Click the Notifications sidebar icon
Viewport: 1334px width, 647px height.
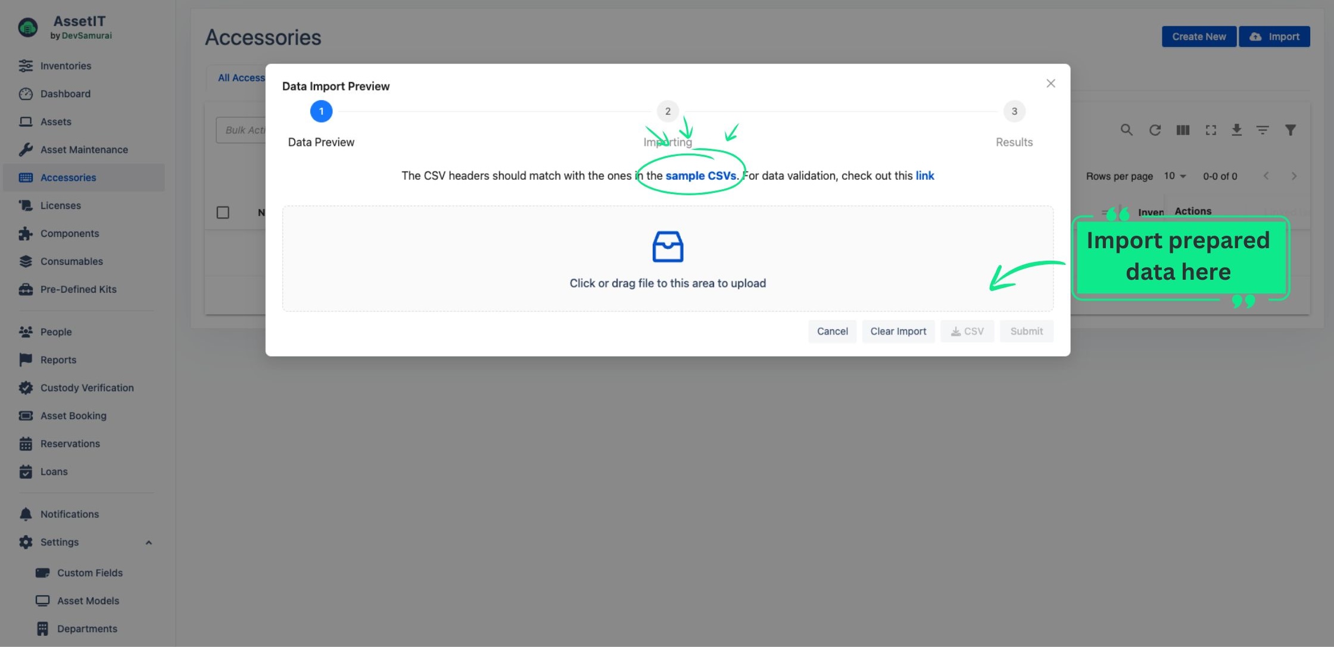(x=24, y=514)
